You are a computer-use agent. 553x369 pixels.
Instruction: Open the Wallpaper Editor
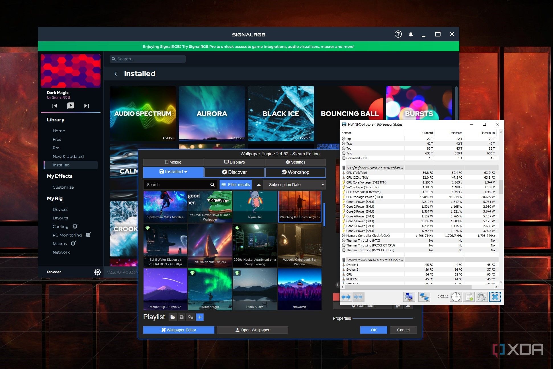pos(179,330)
